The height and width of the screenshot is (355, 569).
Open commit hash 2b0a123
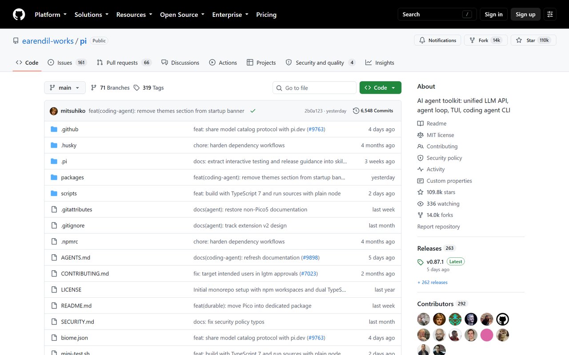point(314,111)
